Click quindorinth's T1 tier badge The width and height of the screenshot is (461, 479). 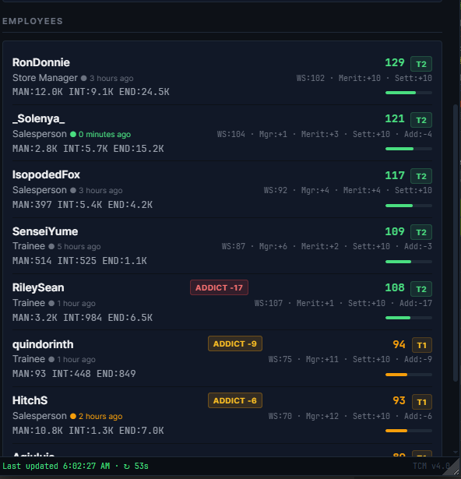click(x=422, y=345)
